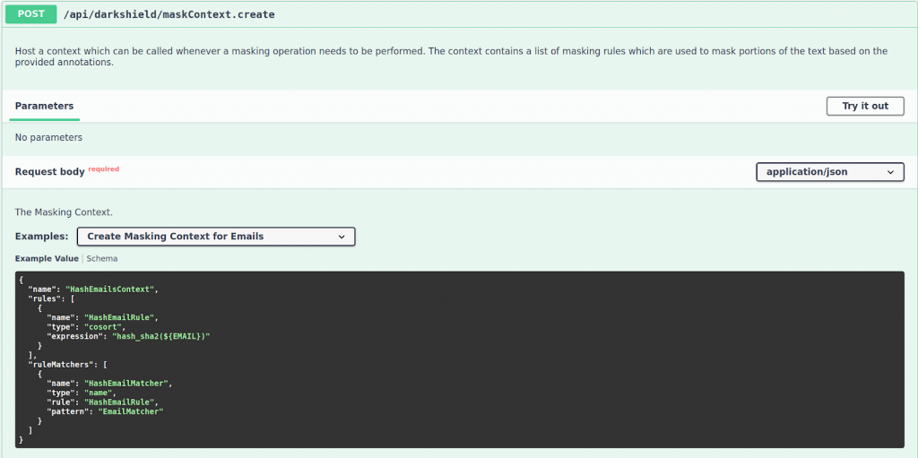The height and width of the screenshot is (458, 918).
Task: Collapse the /api/darkshield/maskContext.create endpoint path
Action: click(x=169, y=14)
